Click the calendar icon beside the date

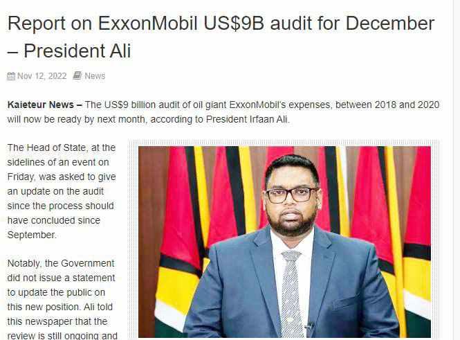11,76
